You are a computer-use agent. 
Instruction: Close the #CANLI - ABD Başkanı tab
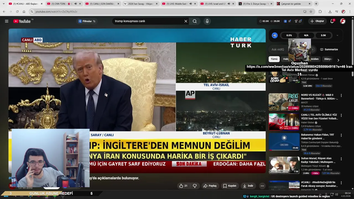pos(42,4)
